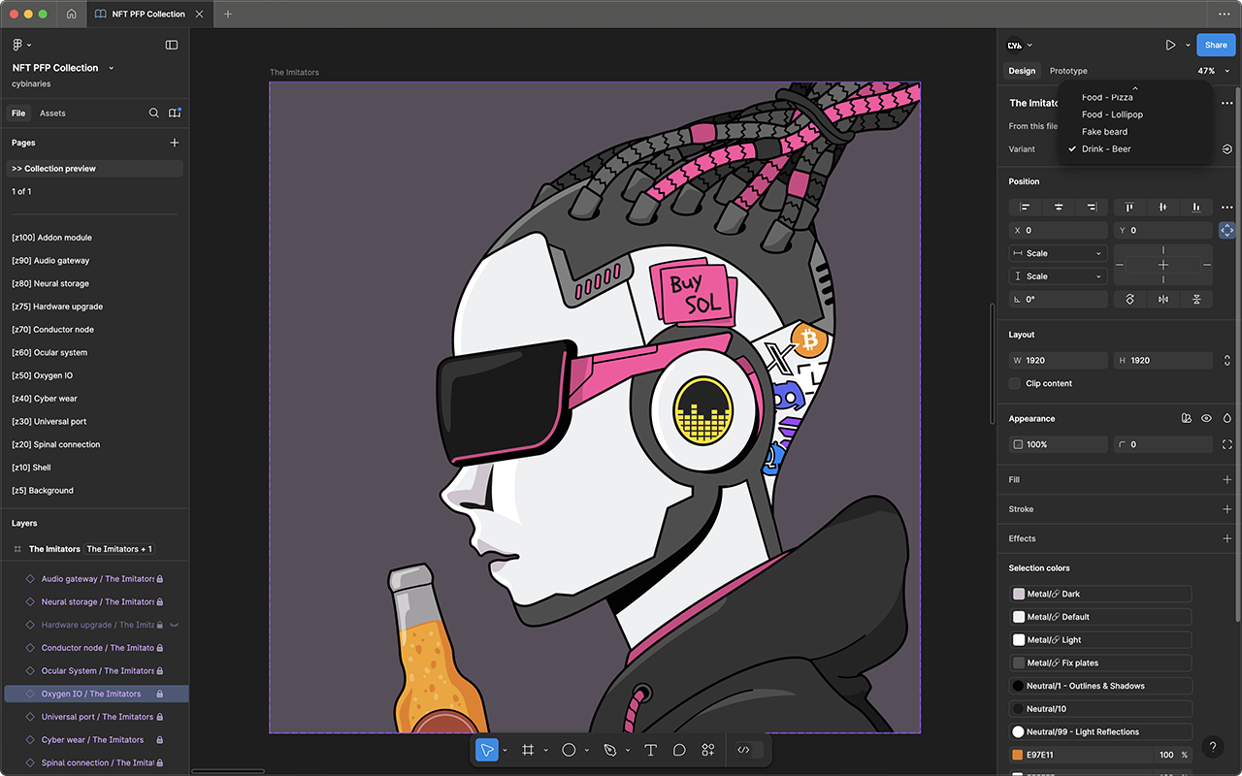Click the search icon in File panel

(x=153, y=113)
